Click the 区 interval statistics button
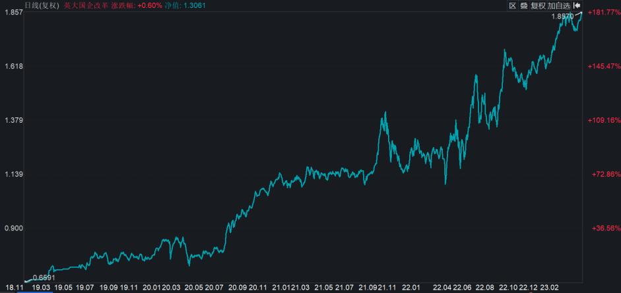 [513, 5]
